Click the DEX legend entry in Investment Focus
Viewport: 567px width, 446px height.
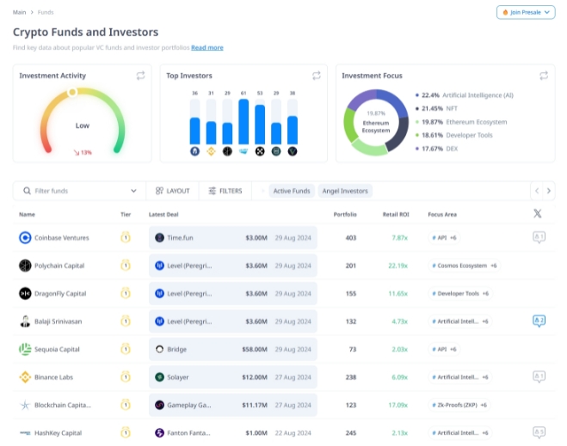click(436, 149)
